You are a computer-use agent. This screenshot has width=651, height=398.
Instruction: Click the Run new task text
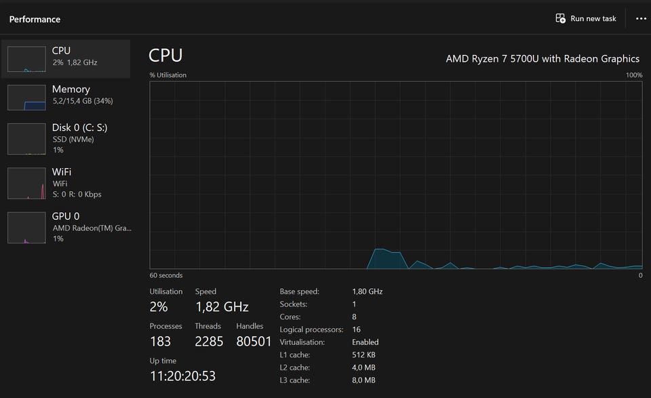[x=593, y=19]
